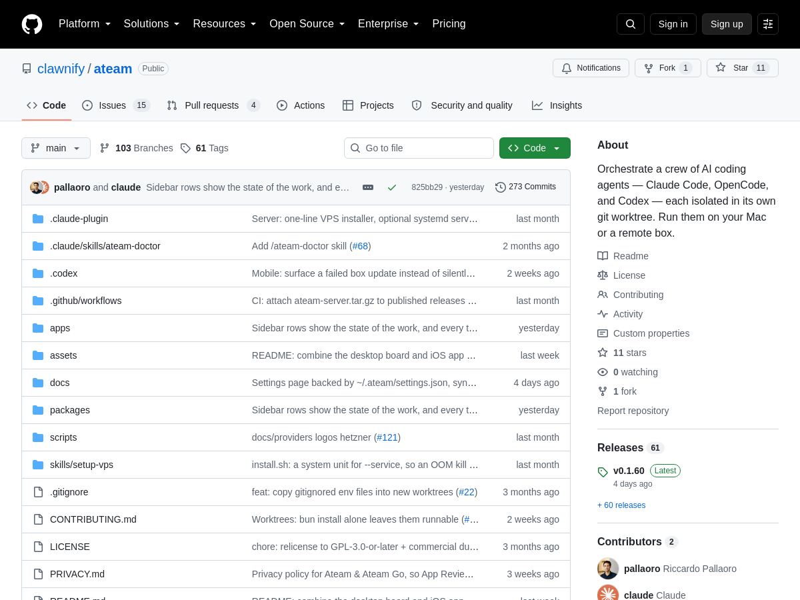Open pallaoro contributor avatar
Screen dimensions: 800x600
point(608,569)
